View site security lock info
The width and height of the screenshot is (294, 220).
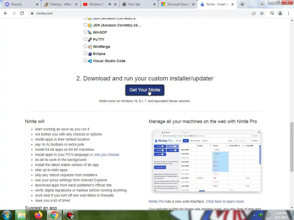pyautogui.click(x=32, y=13)
